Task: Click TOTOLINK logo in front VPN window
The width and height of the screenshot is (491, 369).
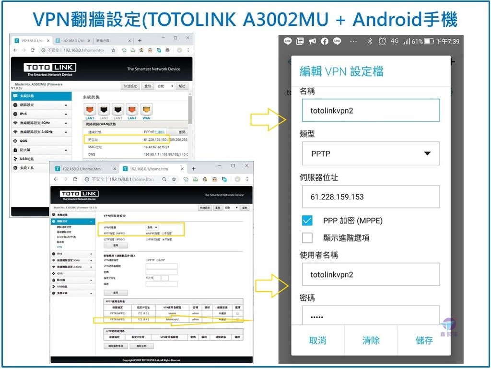Action: pos(79,194)
